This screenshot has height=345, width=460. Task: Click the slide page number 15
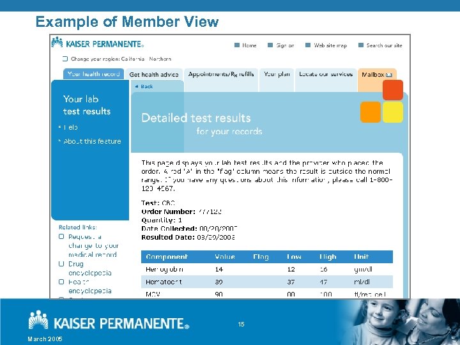coord(241,324)
